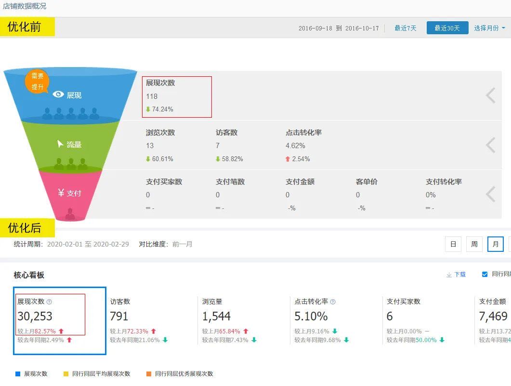511x386 pixels.
Task: Click the 同行同层平均展现次数 legend label
Action: point(101,374)
